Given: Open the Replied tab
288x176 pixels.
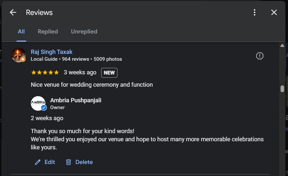Looking at the screenshot, I should (48, 31).
